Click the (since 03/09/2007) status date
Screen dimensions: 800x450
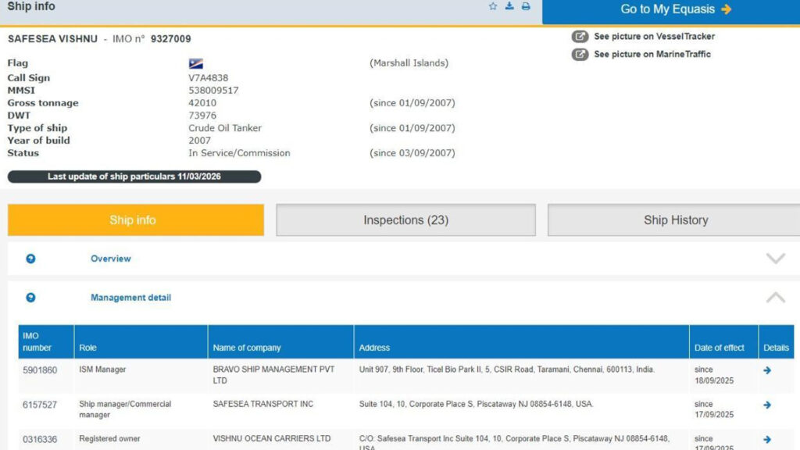[412, 153]
